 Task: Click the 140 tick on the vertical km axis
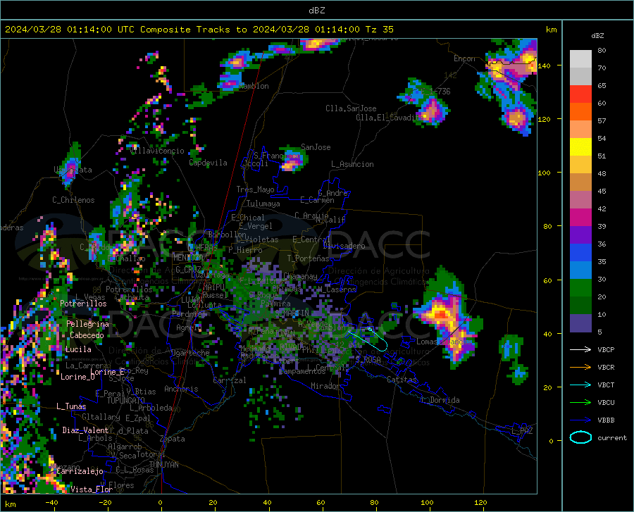tap(544, 65)
